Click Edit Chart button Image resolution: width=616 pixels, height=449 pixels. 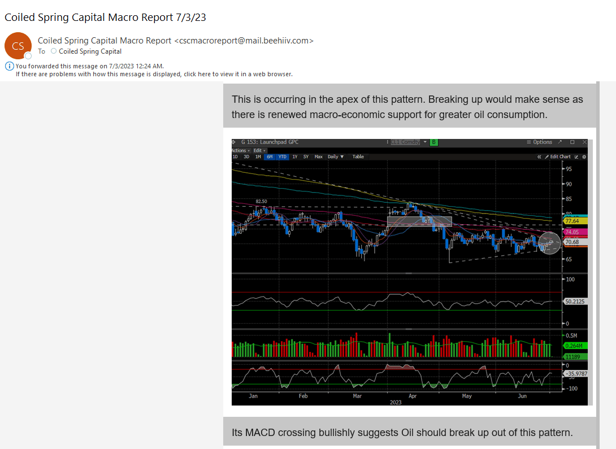(557, 156)
